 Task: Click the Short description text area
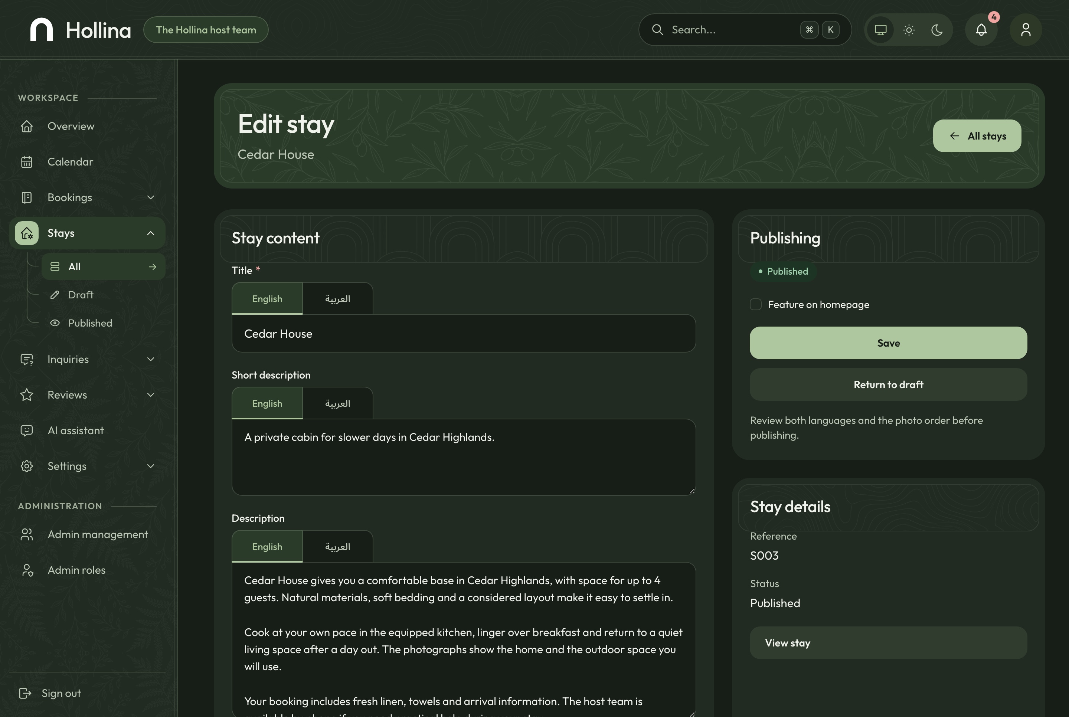[464, 457]
